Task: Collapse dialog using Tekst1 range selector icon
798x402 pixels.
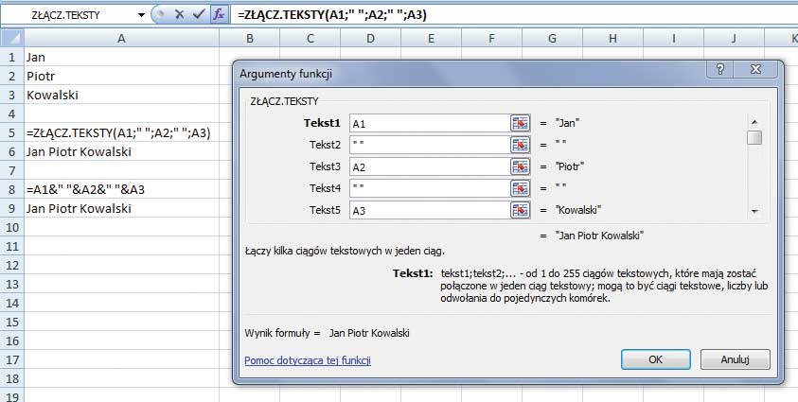Action: tap(520, 123)
